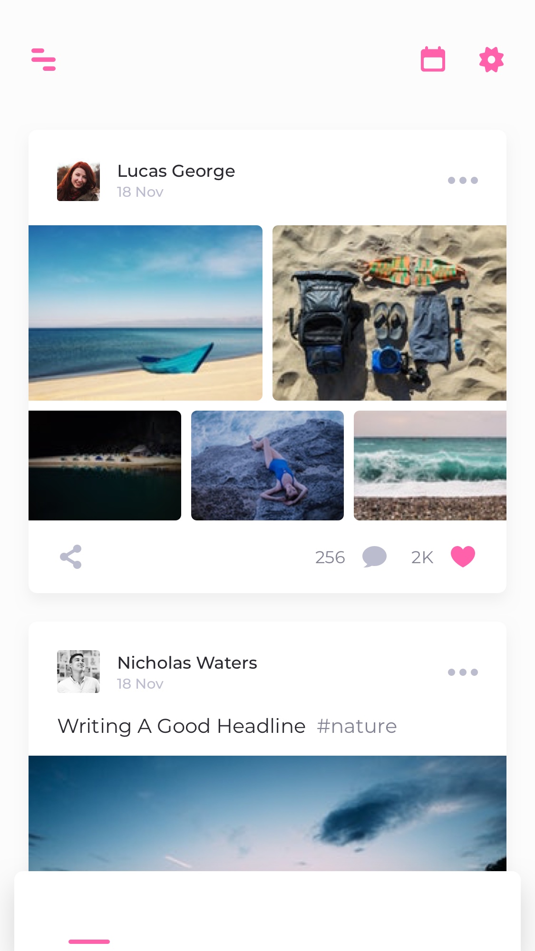Open Lucas George's profile name
Viewport: 535px width, 951px height.
coord(176,171)
